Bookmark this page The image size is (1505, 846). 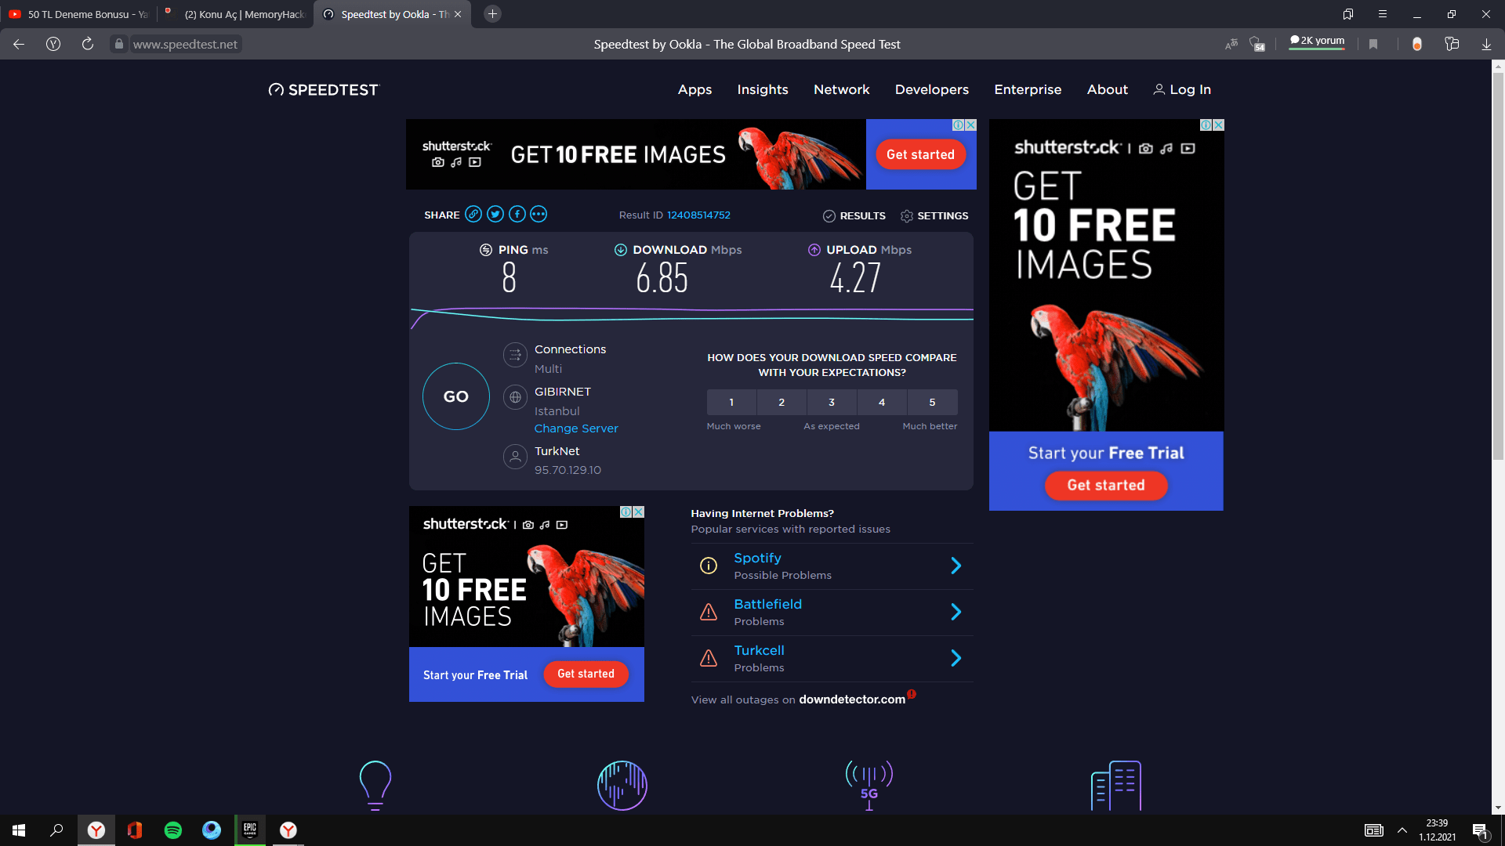pos(1373,45)
